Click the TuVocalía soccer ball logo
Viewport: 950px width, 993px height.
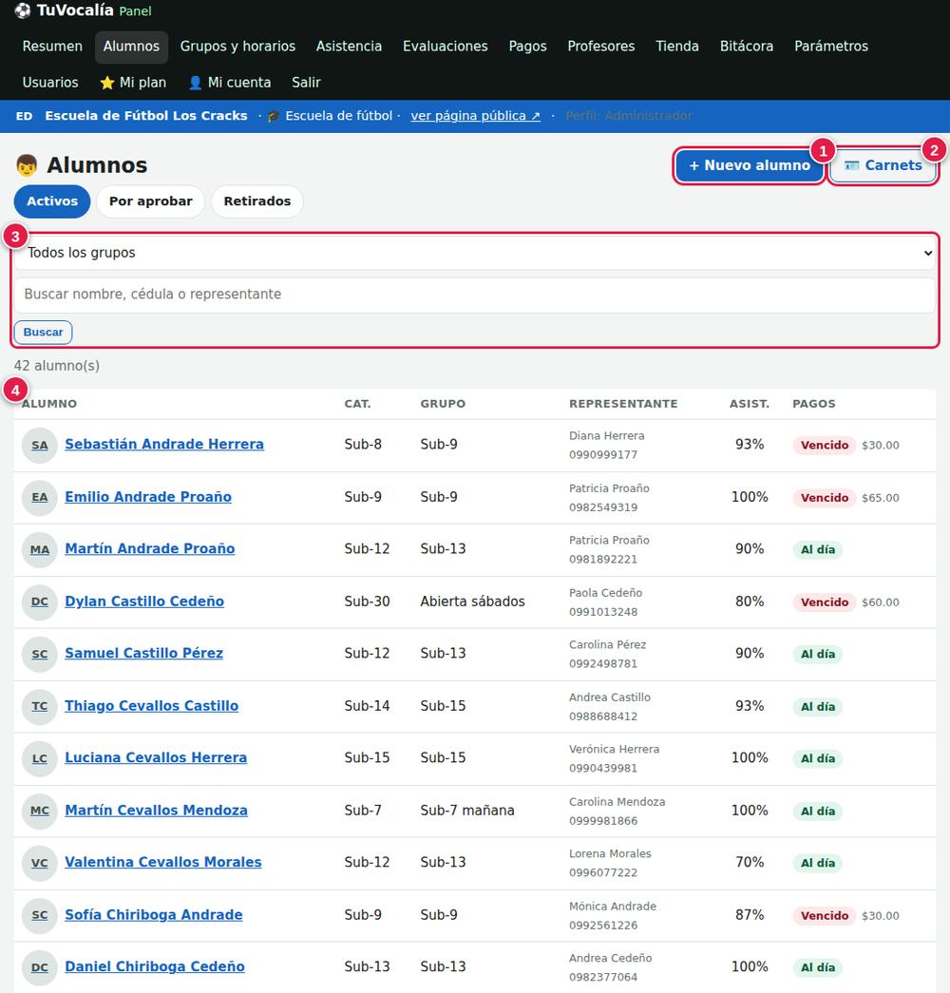coord(22,10)
